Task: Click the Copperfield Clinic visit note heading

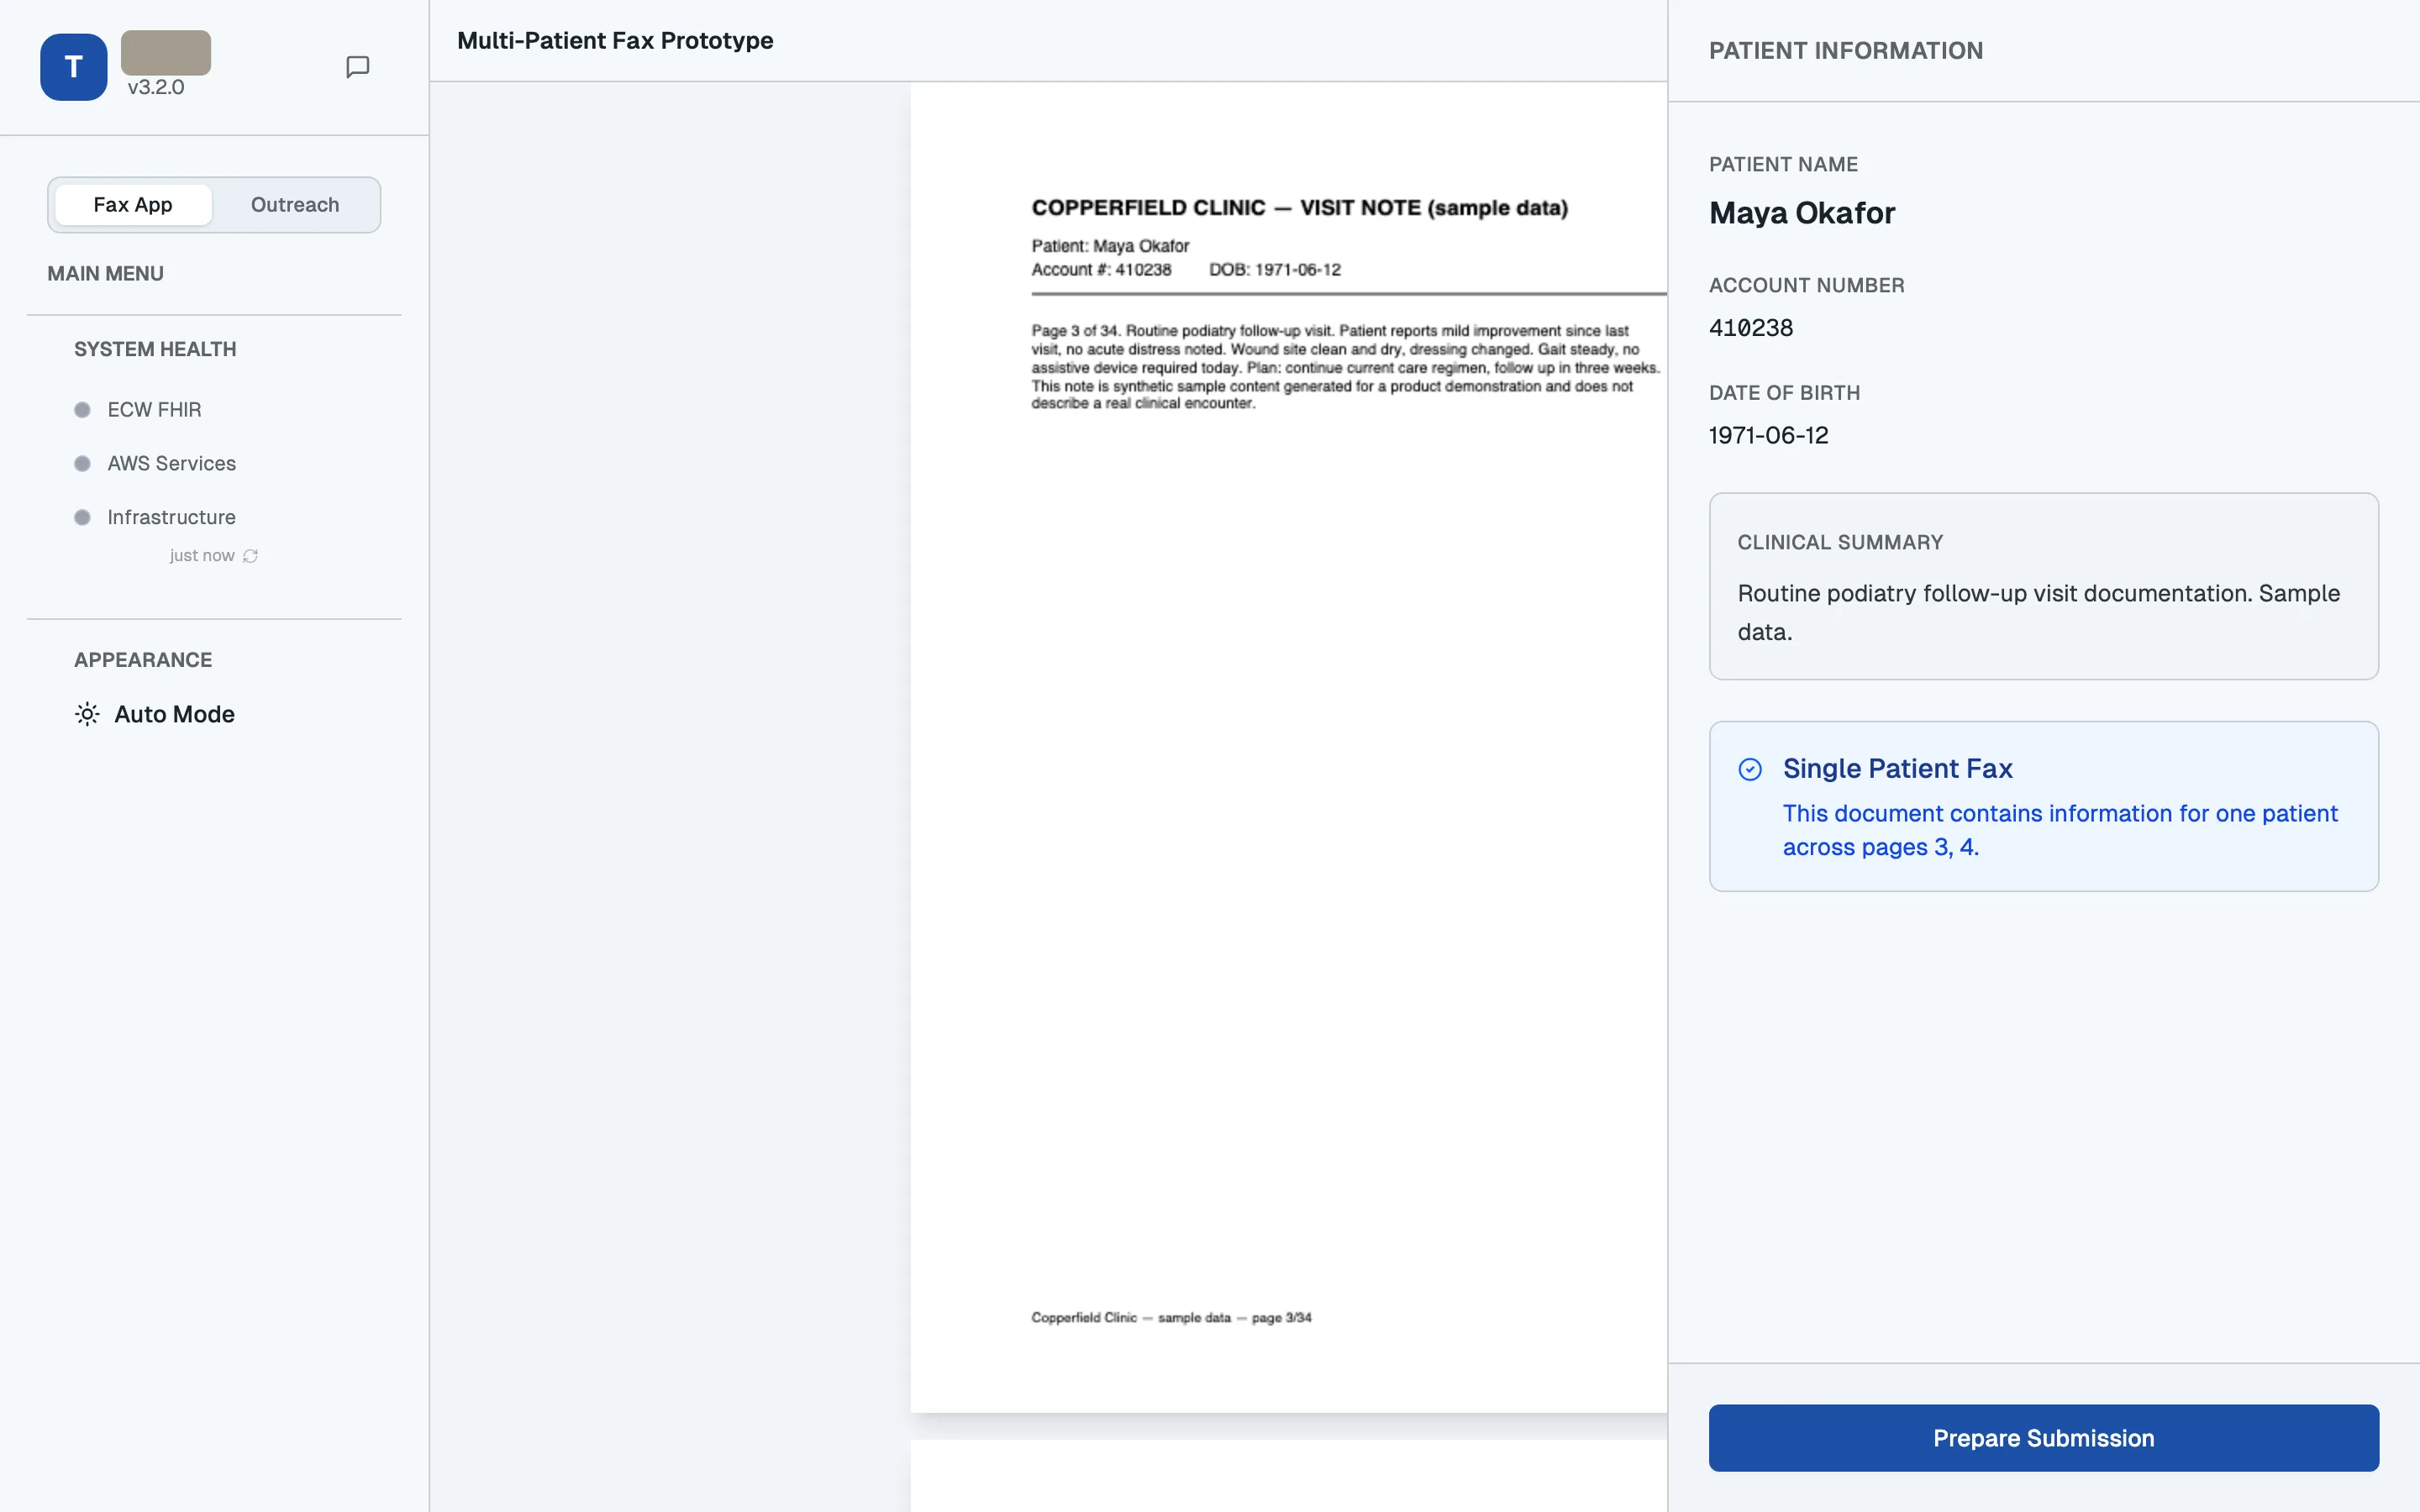Action: [1299, 208]
